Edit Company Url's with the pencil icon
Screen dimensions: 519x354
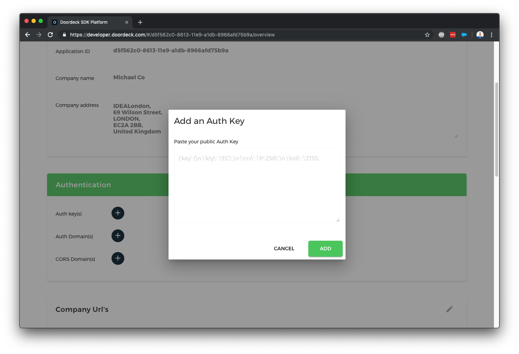[x=450, y=309]
